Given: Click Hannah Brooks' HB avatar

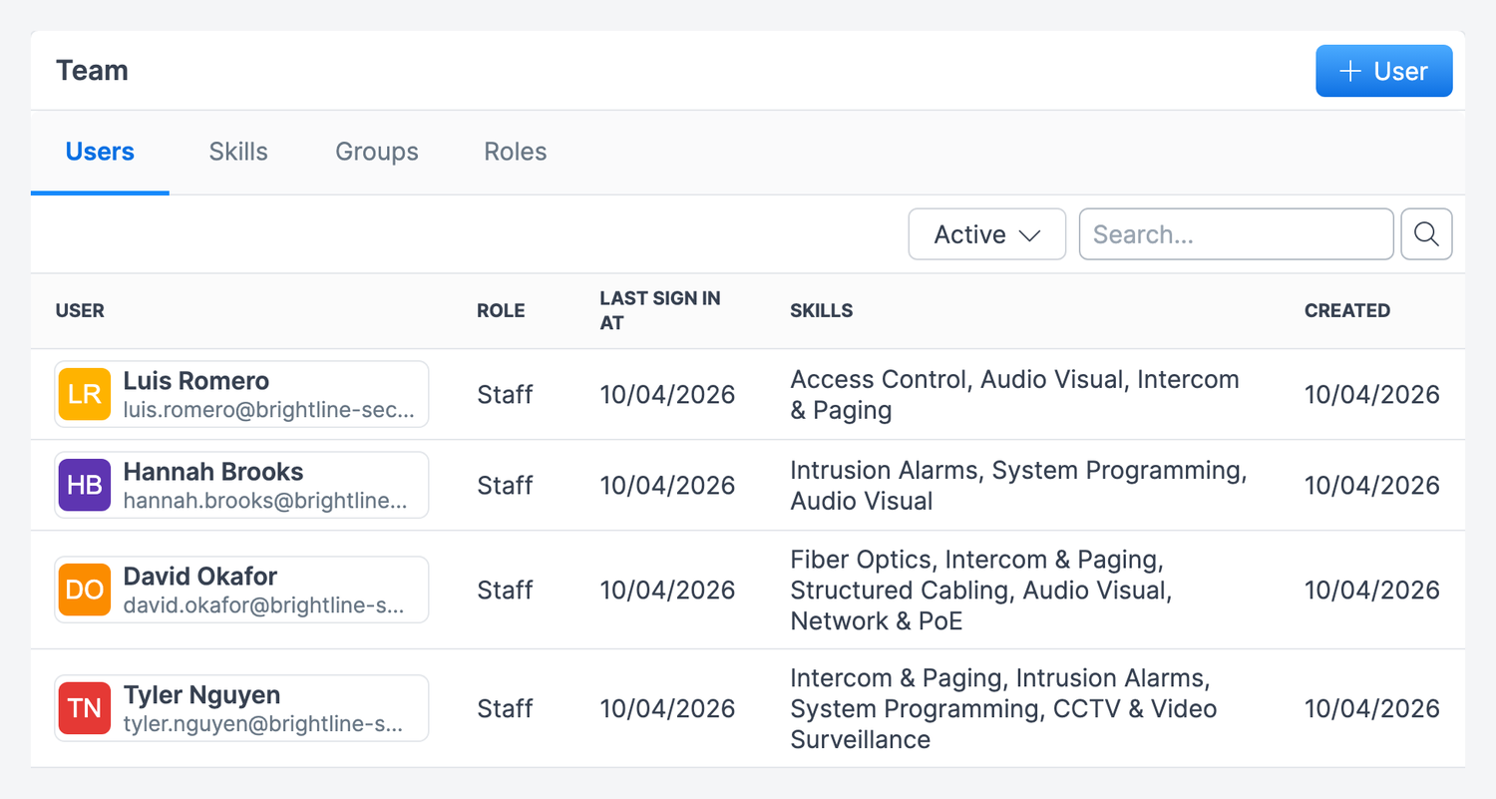Looking at the screenshot, I should (x=85, y=485).
